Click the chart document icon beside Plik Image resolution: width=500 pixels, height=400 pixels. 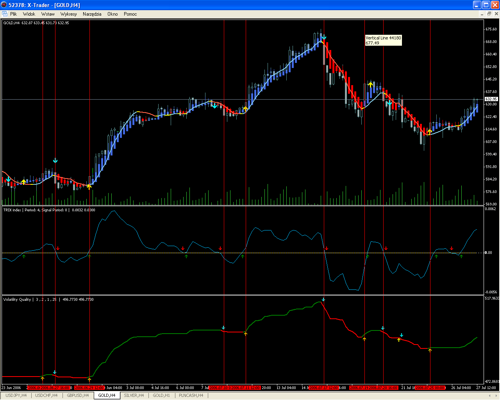pos(5,14)
